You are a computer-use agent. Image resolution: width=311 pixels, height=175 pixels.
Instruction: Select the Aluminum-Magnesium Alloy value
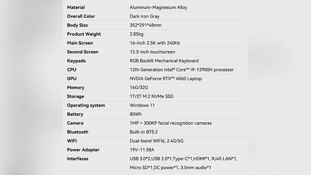(158, 7)
